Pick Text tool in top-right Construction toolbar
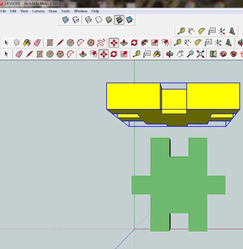Screen dimensions: 243x249 [x=212, y=31]
